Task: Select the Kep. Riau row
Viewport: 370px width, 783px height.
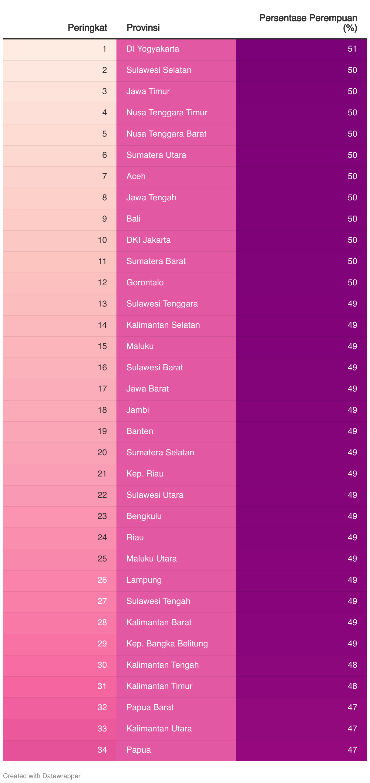Action: (x=185, y=474)
